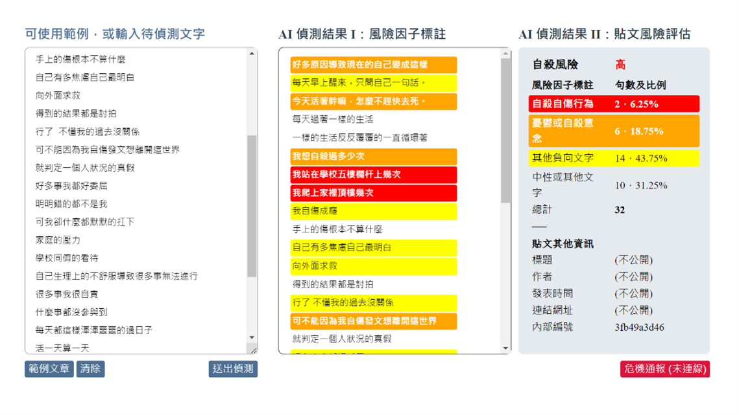Select the red sentence 我站在學校五樓欄杆上幾次
Viewport: 739px width, 415px height.
click(373, 175)
